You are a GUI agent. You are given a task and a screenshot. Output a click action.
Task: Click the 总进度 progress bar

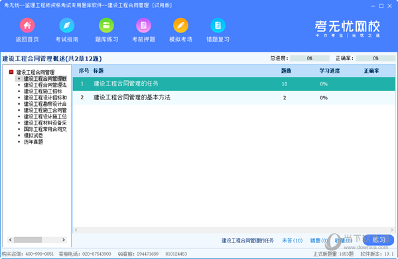[310, 58]
